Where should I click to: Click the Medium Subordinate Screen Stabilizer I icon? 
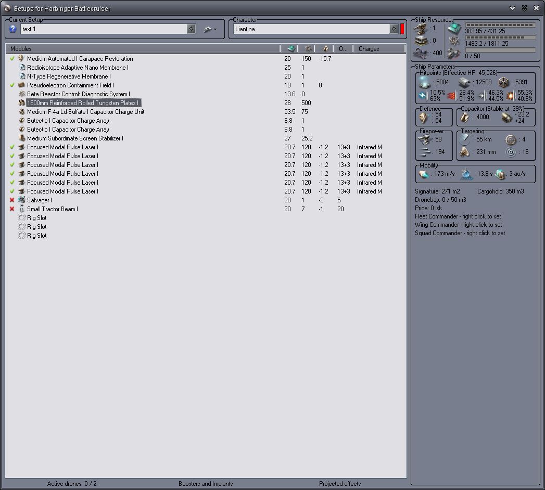coord(22,138)
